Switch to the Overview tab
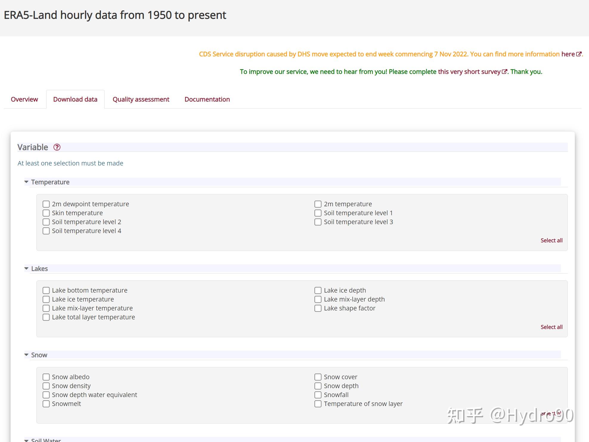This screenshot has height=442, width=589. (24, 99)
